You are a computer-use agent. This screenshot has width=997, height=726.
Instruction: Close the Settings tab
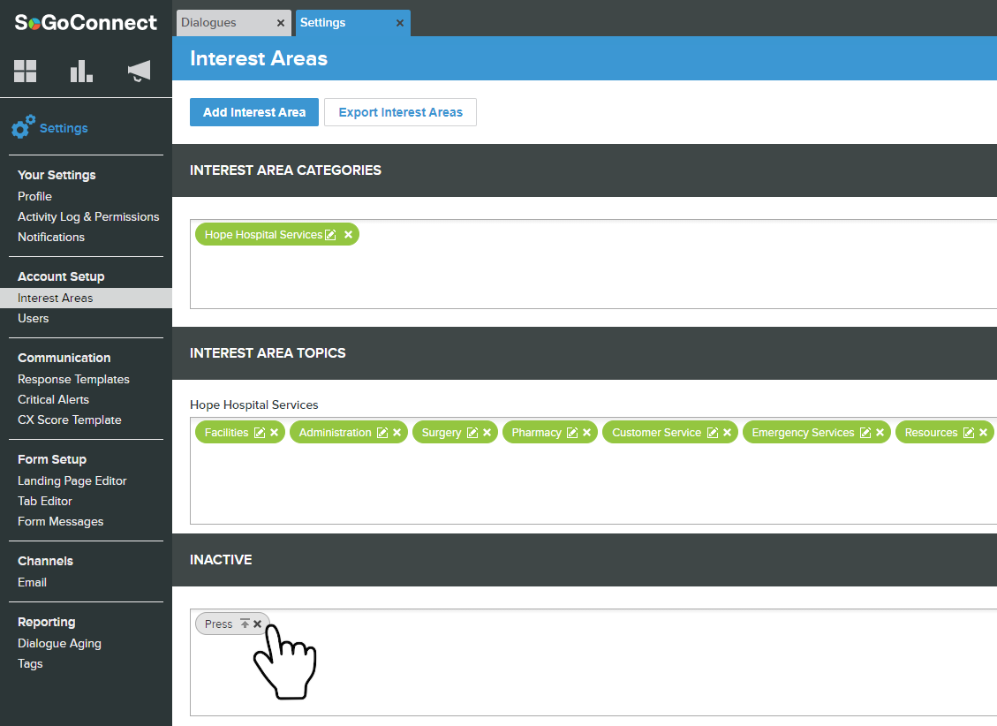(x=400, y=23)
